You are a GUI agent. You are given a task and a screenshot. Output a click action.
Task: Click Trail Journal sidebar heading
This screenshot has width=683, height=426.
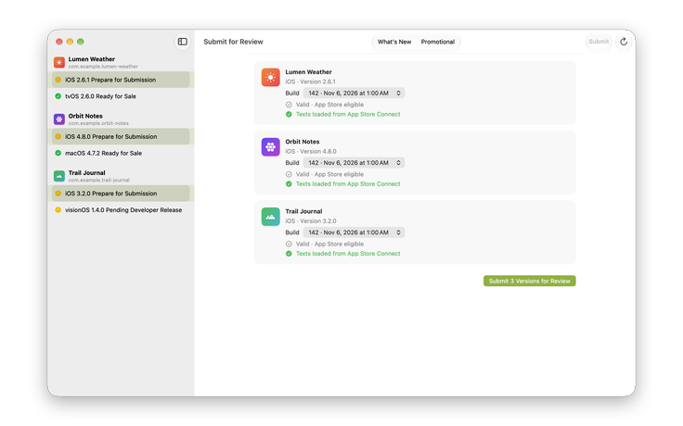[86, 172]
